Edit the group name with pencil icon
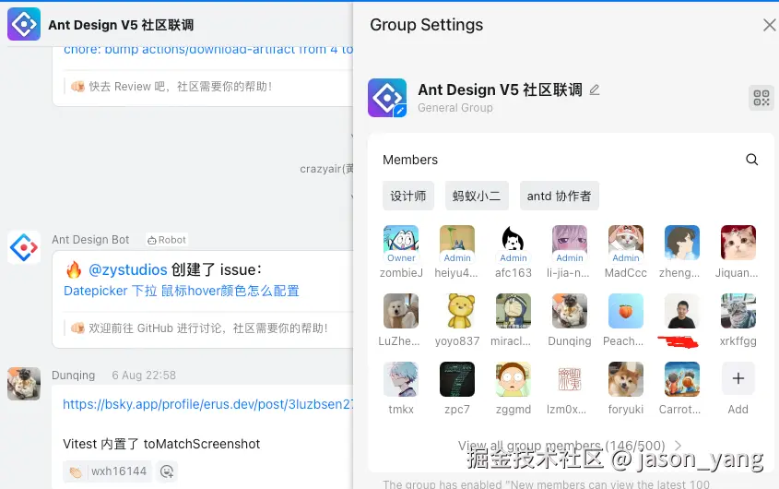 pos(595,90)
